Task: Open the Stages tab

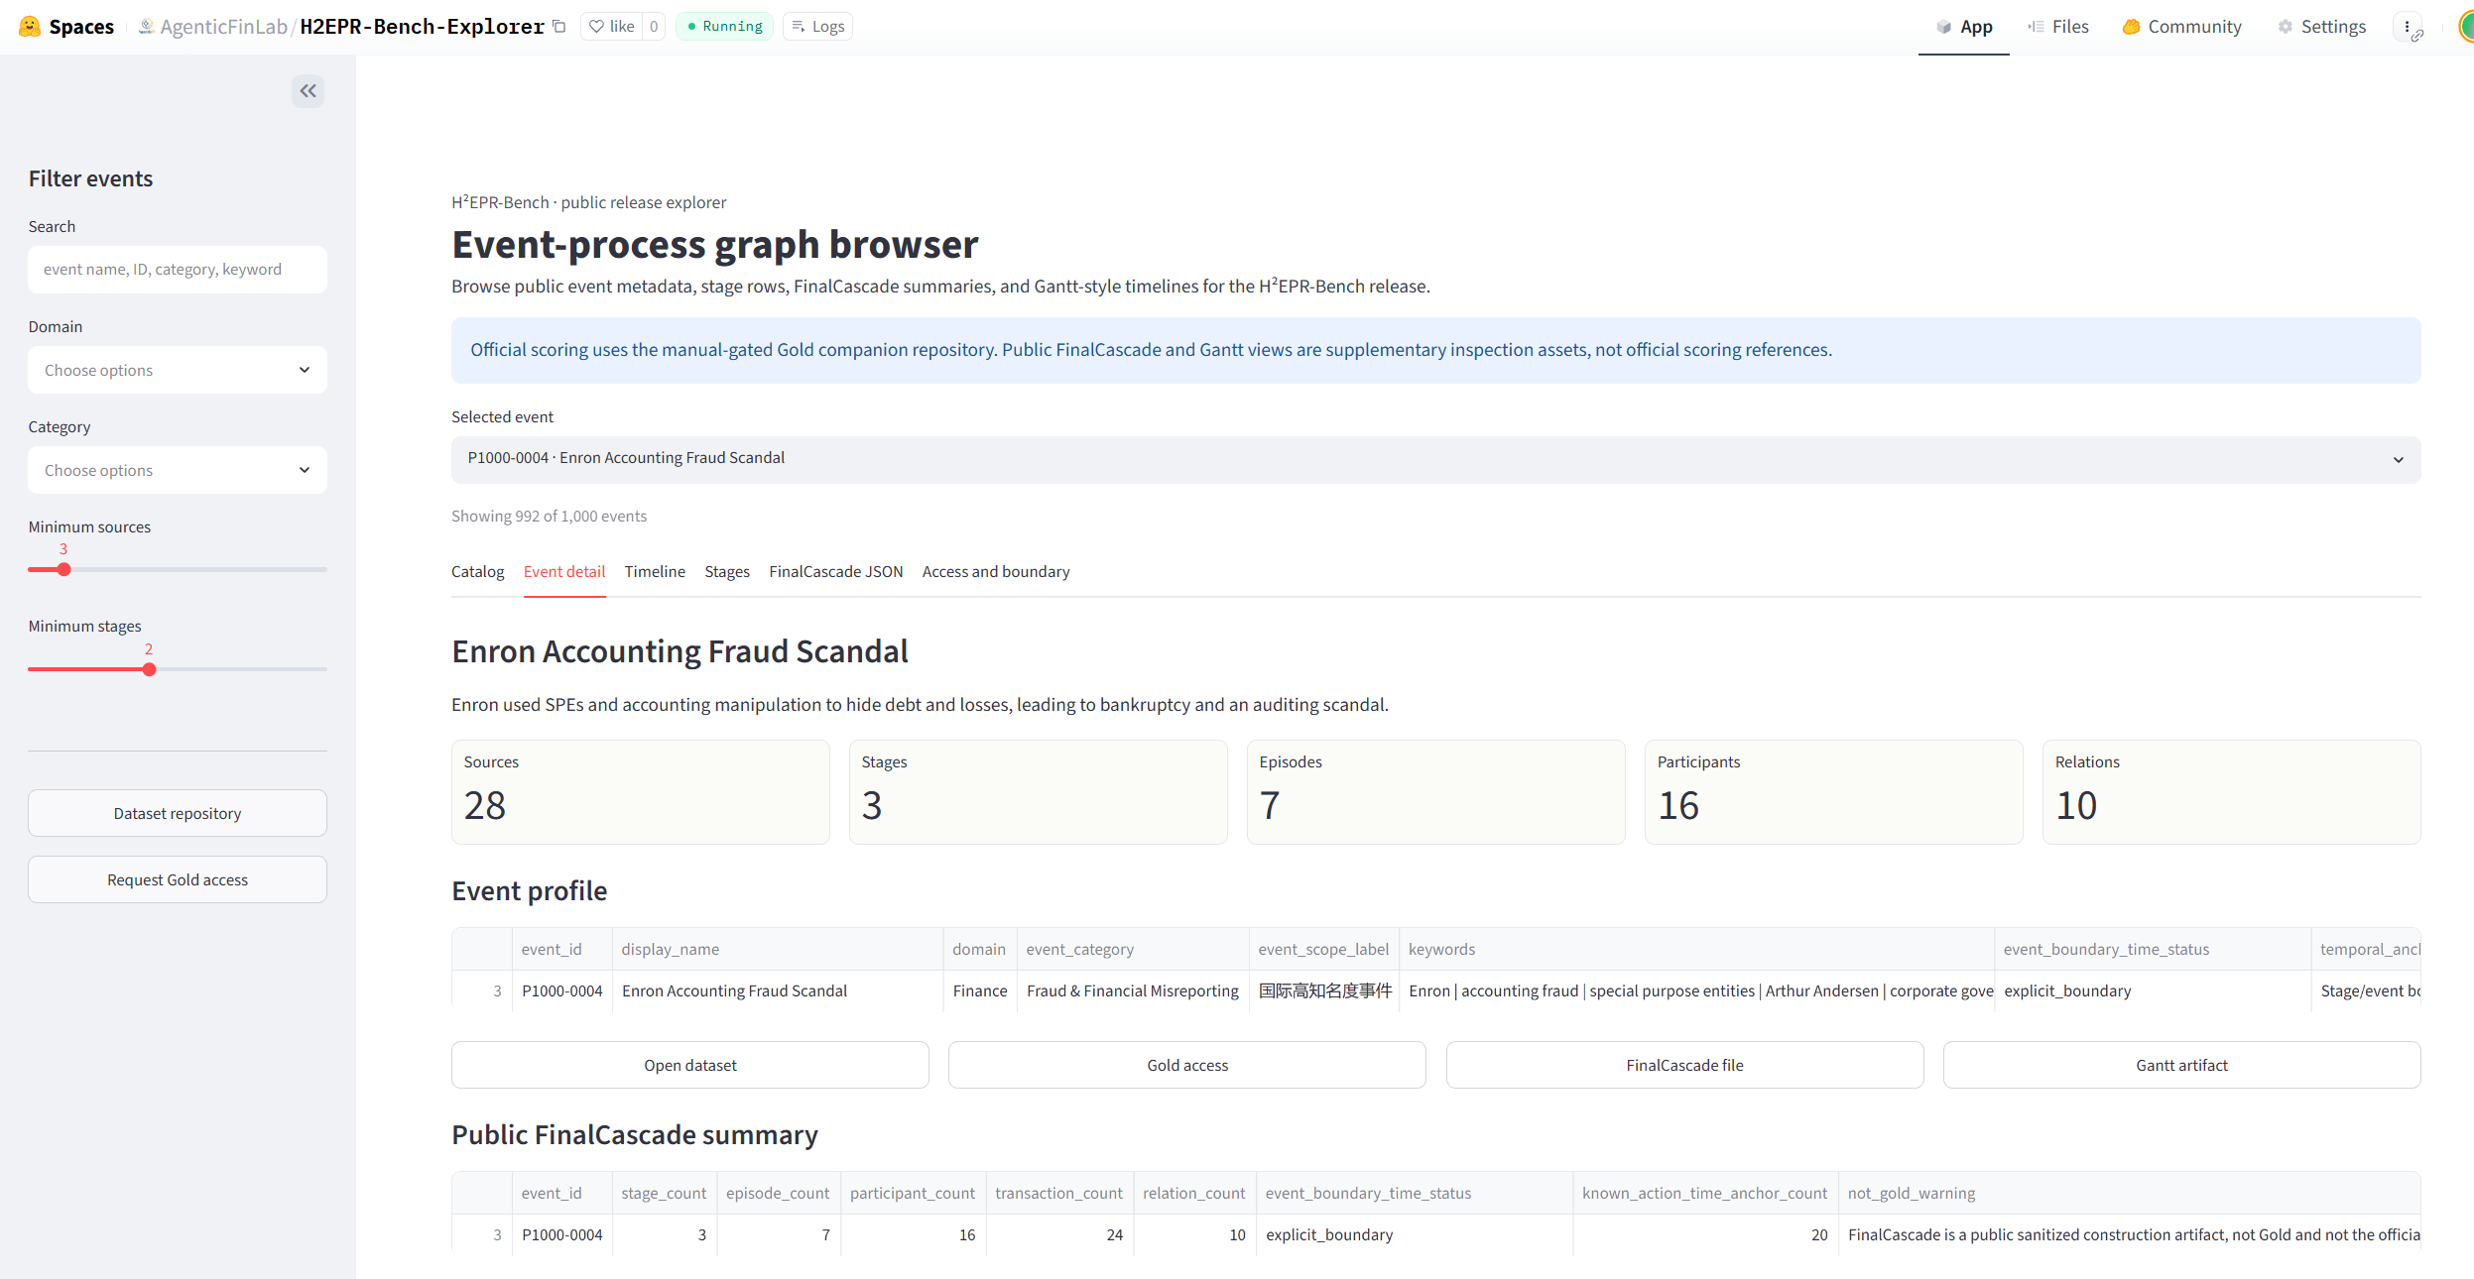Action: [727, 572]
